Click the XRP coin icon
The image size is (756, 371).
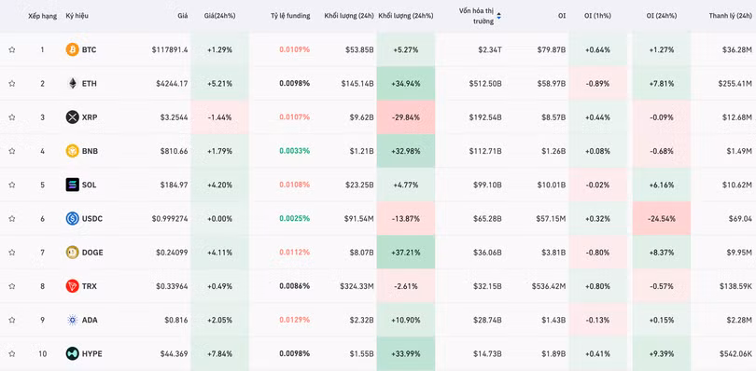point(72,117)
